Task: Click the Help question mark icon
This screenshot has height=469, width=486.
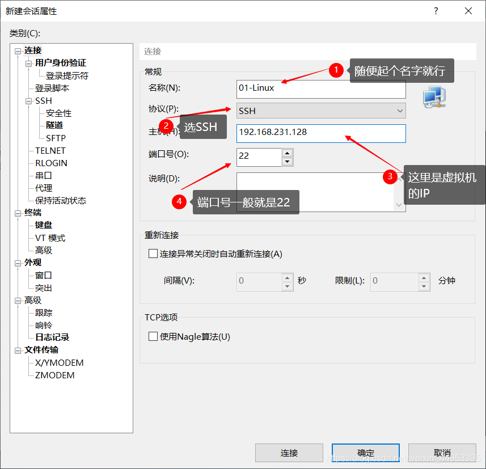Action: pyautogui.click(x=436, y=11)
